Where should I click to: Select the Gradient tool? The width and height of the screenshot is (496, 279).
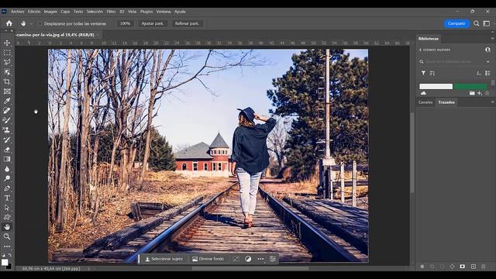point(7,159)
